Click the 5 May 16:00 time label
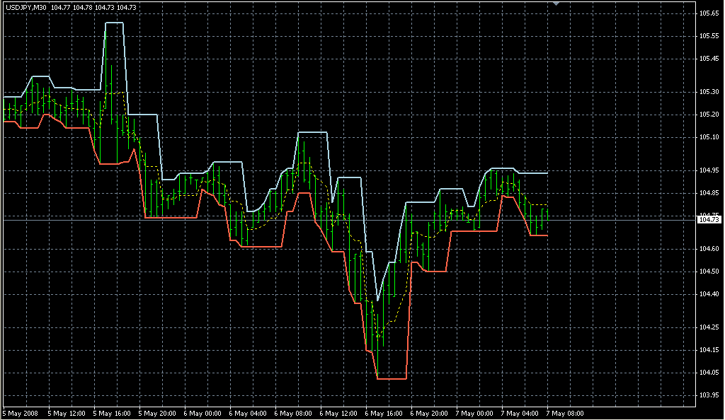This screenshot has width=725, height=420. pos(112,412)
